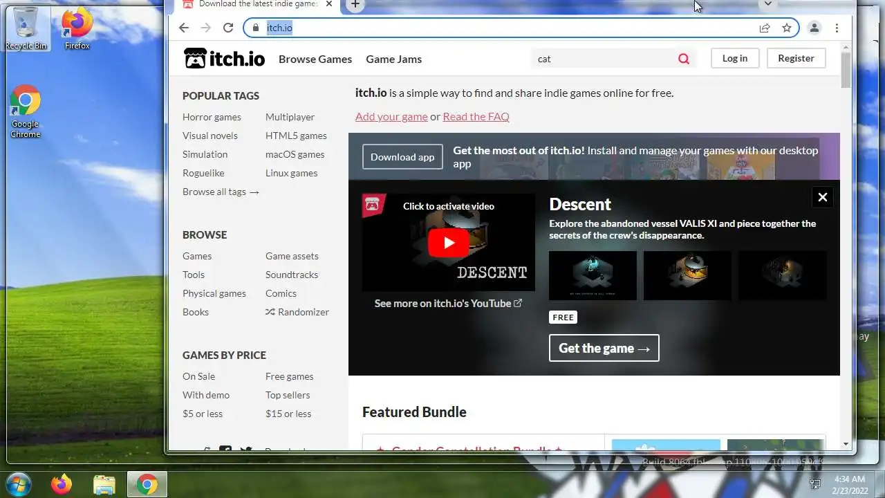Open Top sellers link
This screenshot has width=885, height=498.
[288, 395]
